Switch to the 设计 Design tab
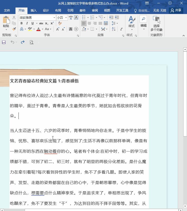The height and width of the screenshot is (211, 187). (46, 11)
